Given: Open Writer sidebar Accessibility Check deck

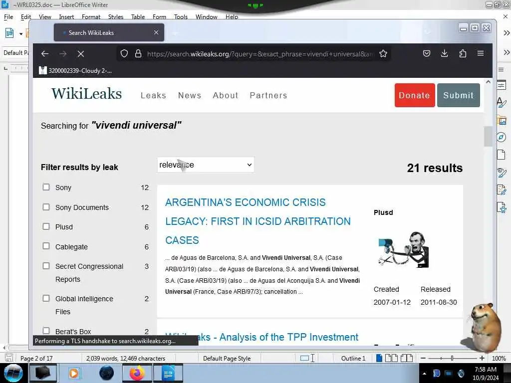Looking at the screenshot, I should pyautogui.click(x=502, y=207).
